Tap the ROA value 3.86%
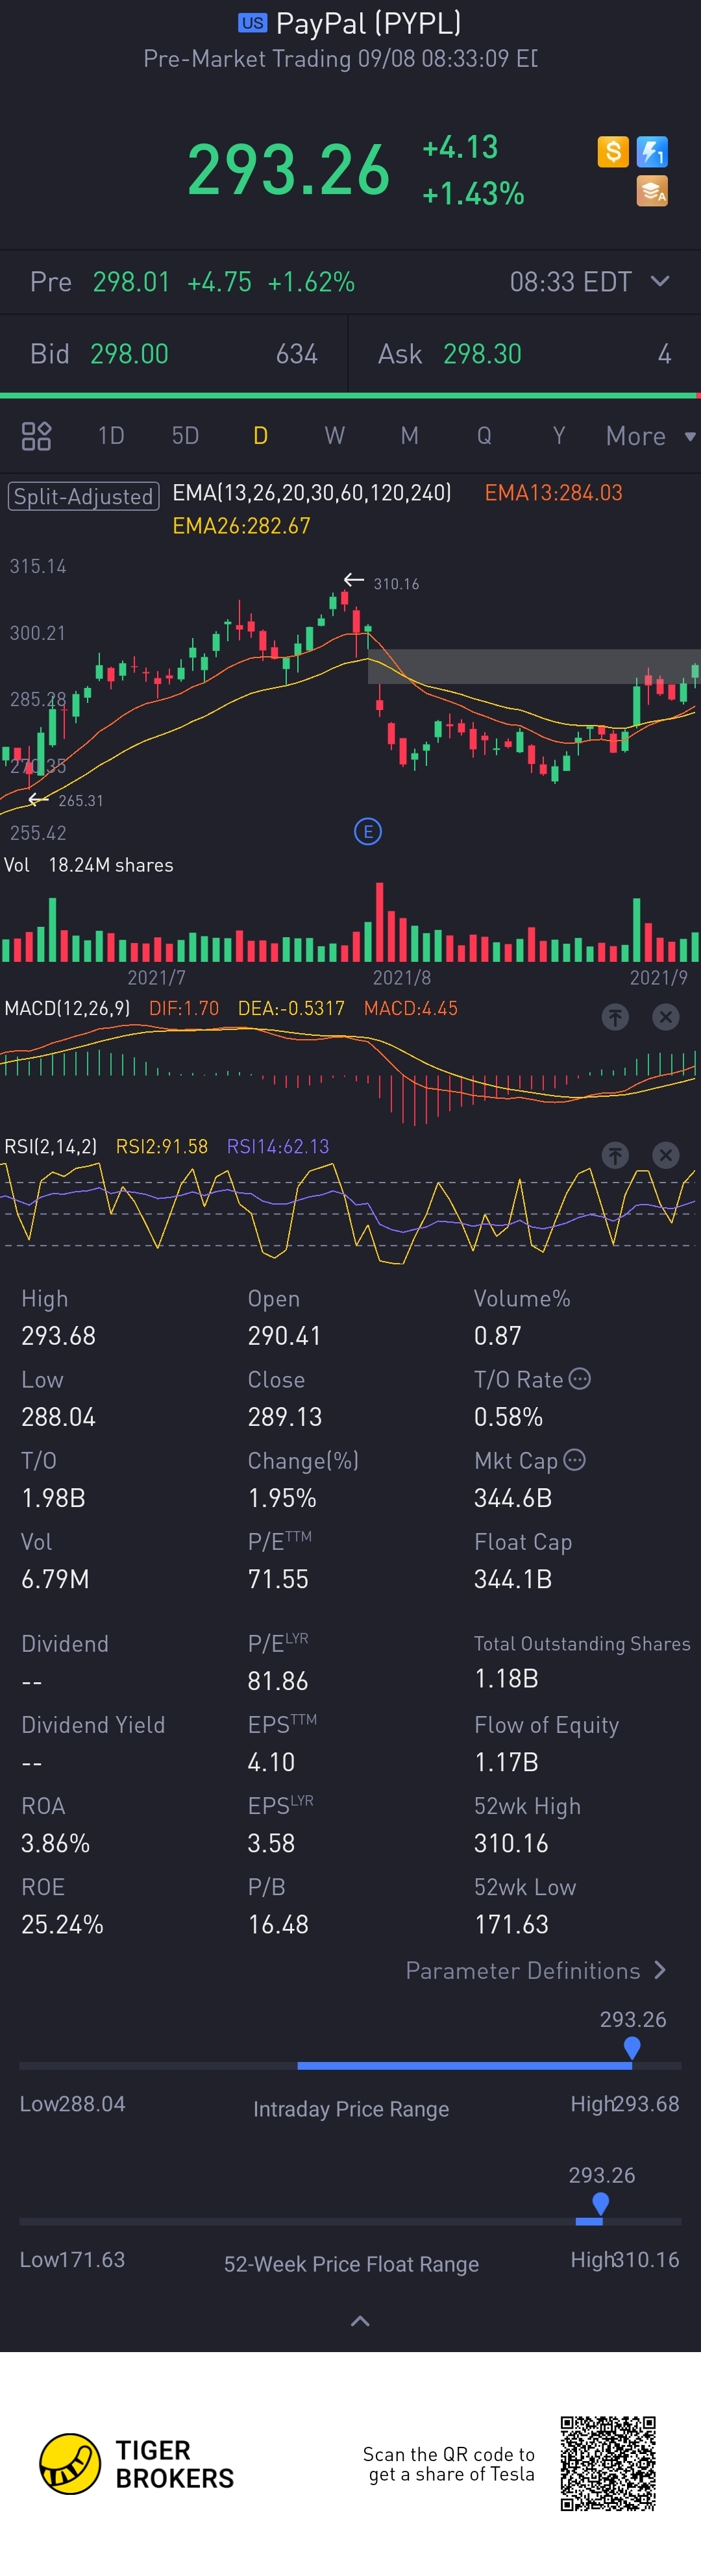701x2576 pixels. 55,1843
